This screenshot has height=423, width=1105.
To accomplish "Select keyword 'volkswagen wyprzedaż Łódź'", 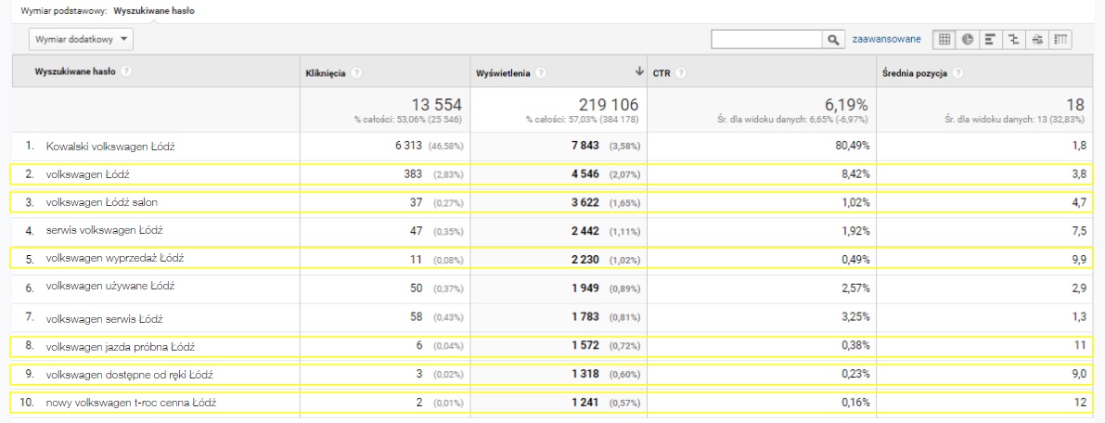I will [115, 258].
